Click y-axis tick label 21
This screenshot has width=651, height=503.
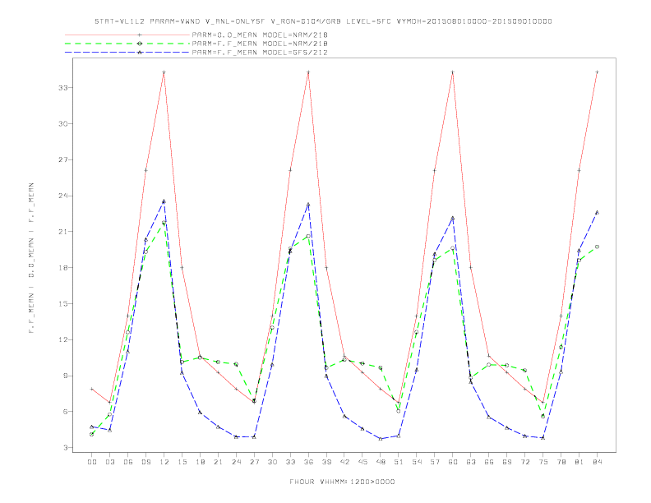tap(63, 232)
